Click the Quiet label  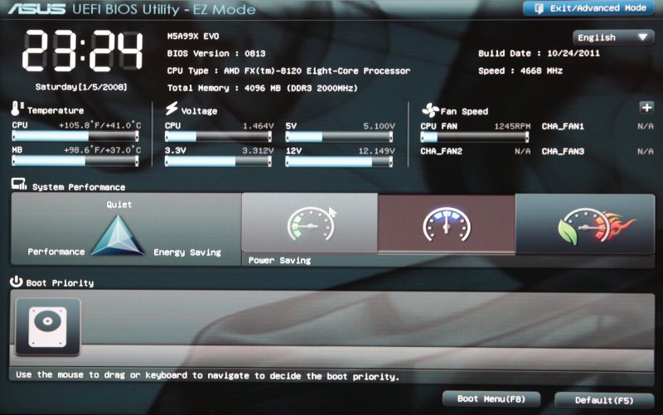(119, 205)
